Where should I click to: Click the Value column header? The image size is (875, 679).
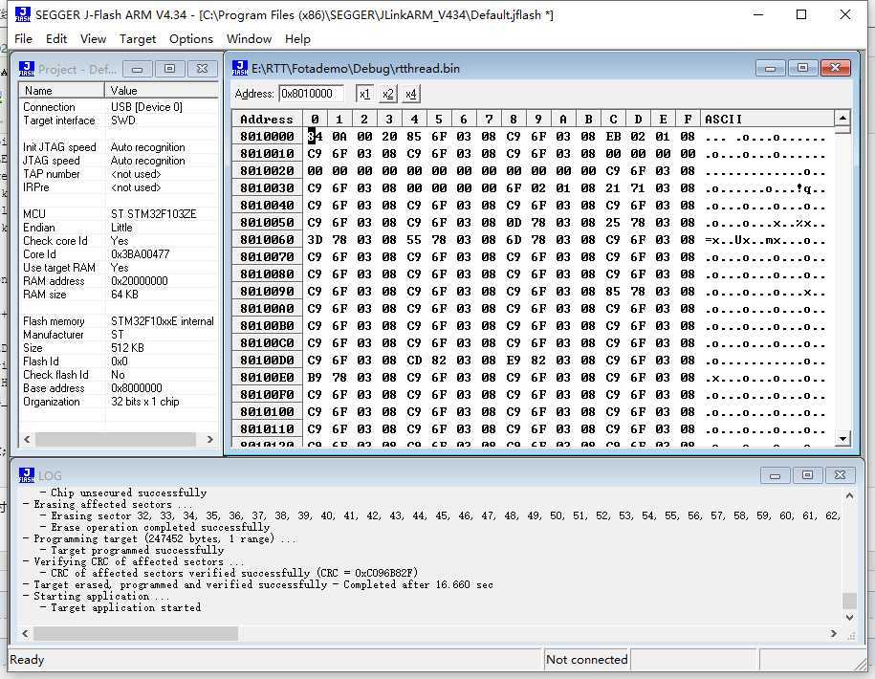162,91
